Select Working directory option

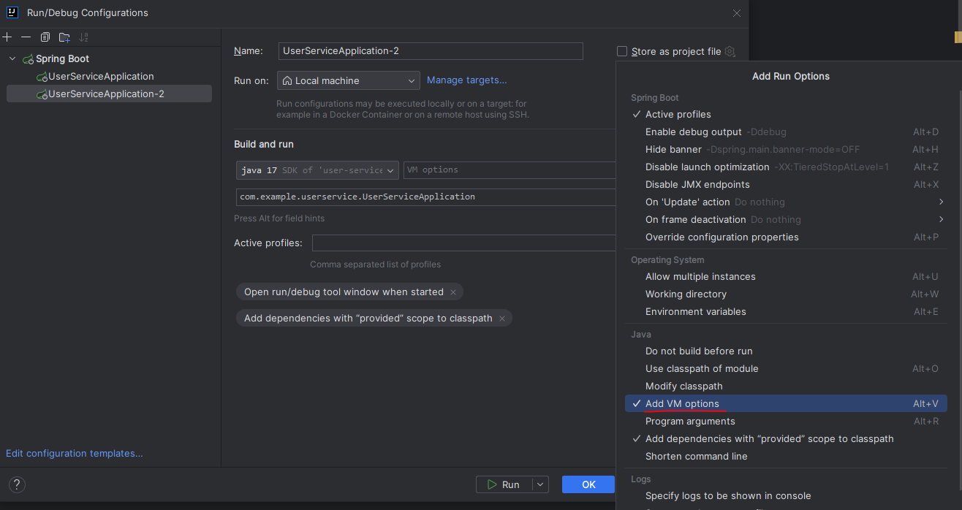tap(786, 294)
